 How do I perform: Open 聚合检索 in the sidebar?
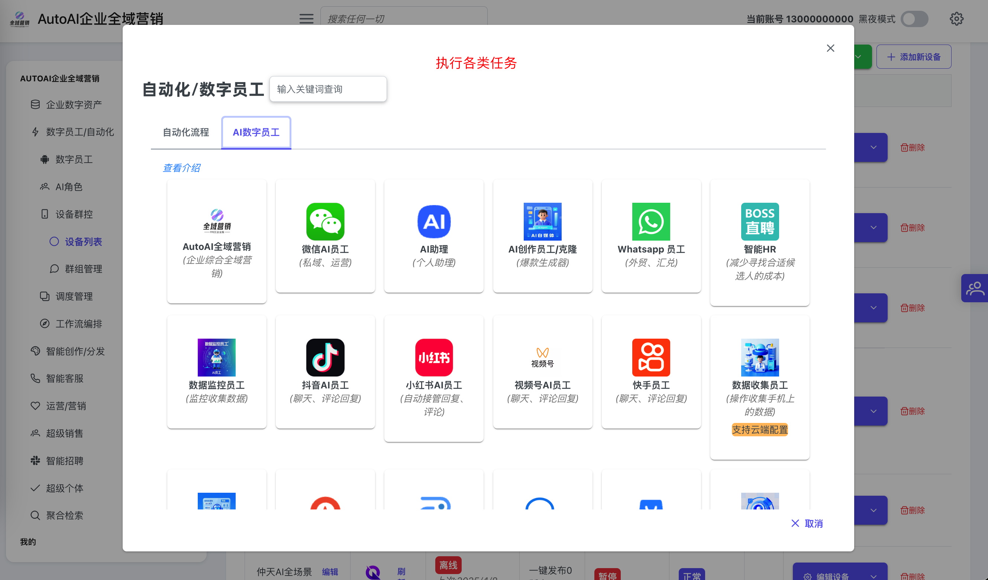57,515
